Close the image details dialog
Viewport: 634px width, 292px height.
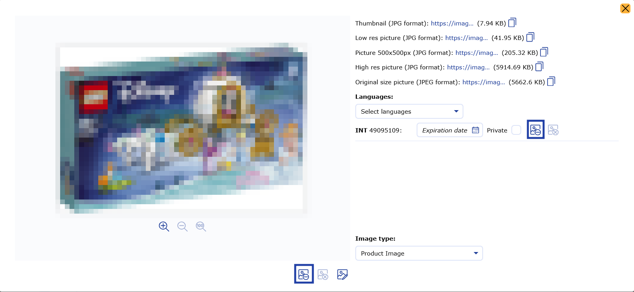point(625,8)
